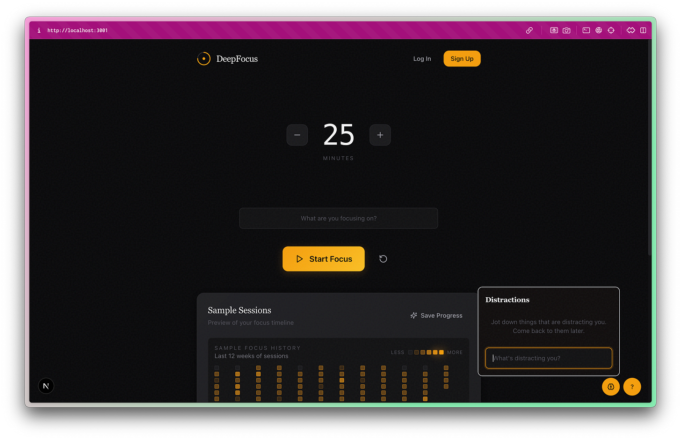Click the DeepFocus logo
Screen dimensions: 681x440
[x=227, y=59]
